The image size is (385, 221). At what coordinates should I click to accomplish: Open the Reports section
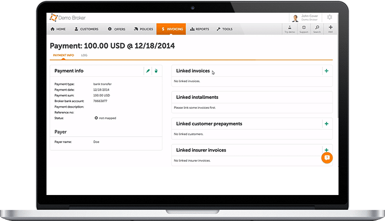point(199,29)
